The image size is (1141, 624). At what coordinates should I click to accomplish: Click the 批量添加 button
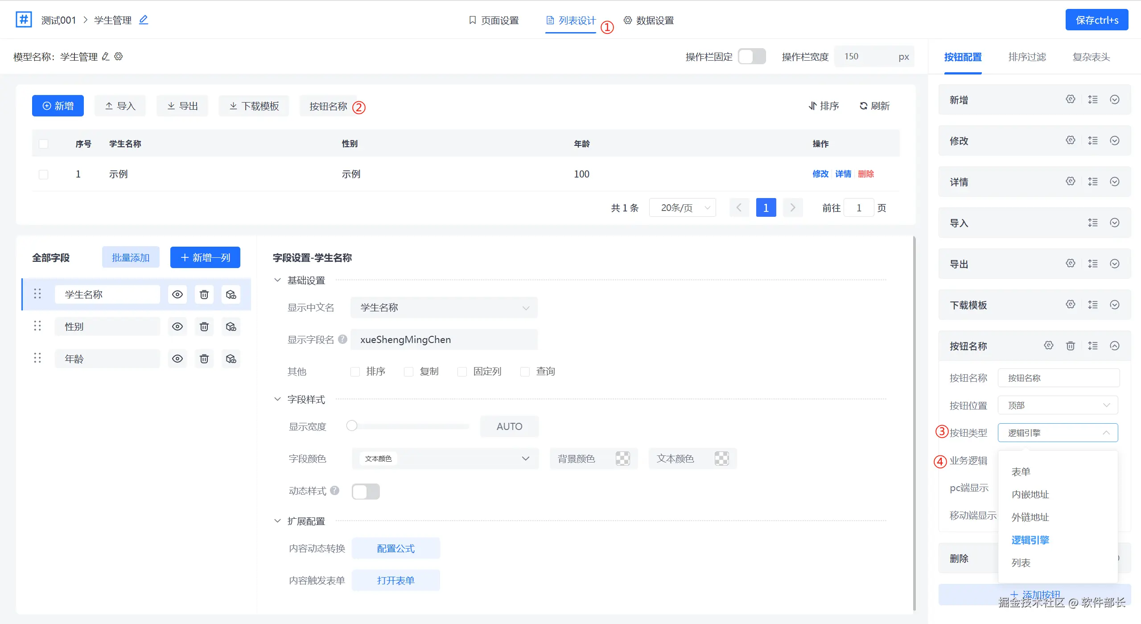click(x=130, y=257)
